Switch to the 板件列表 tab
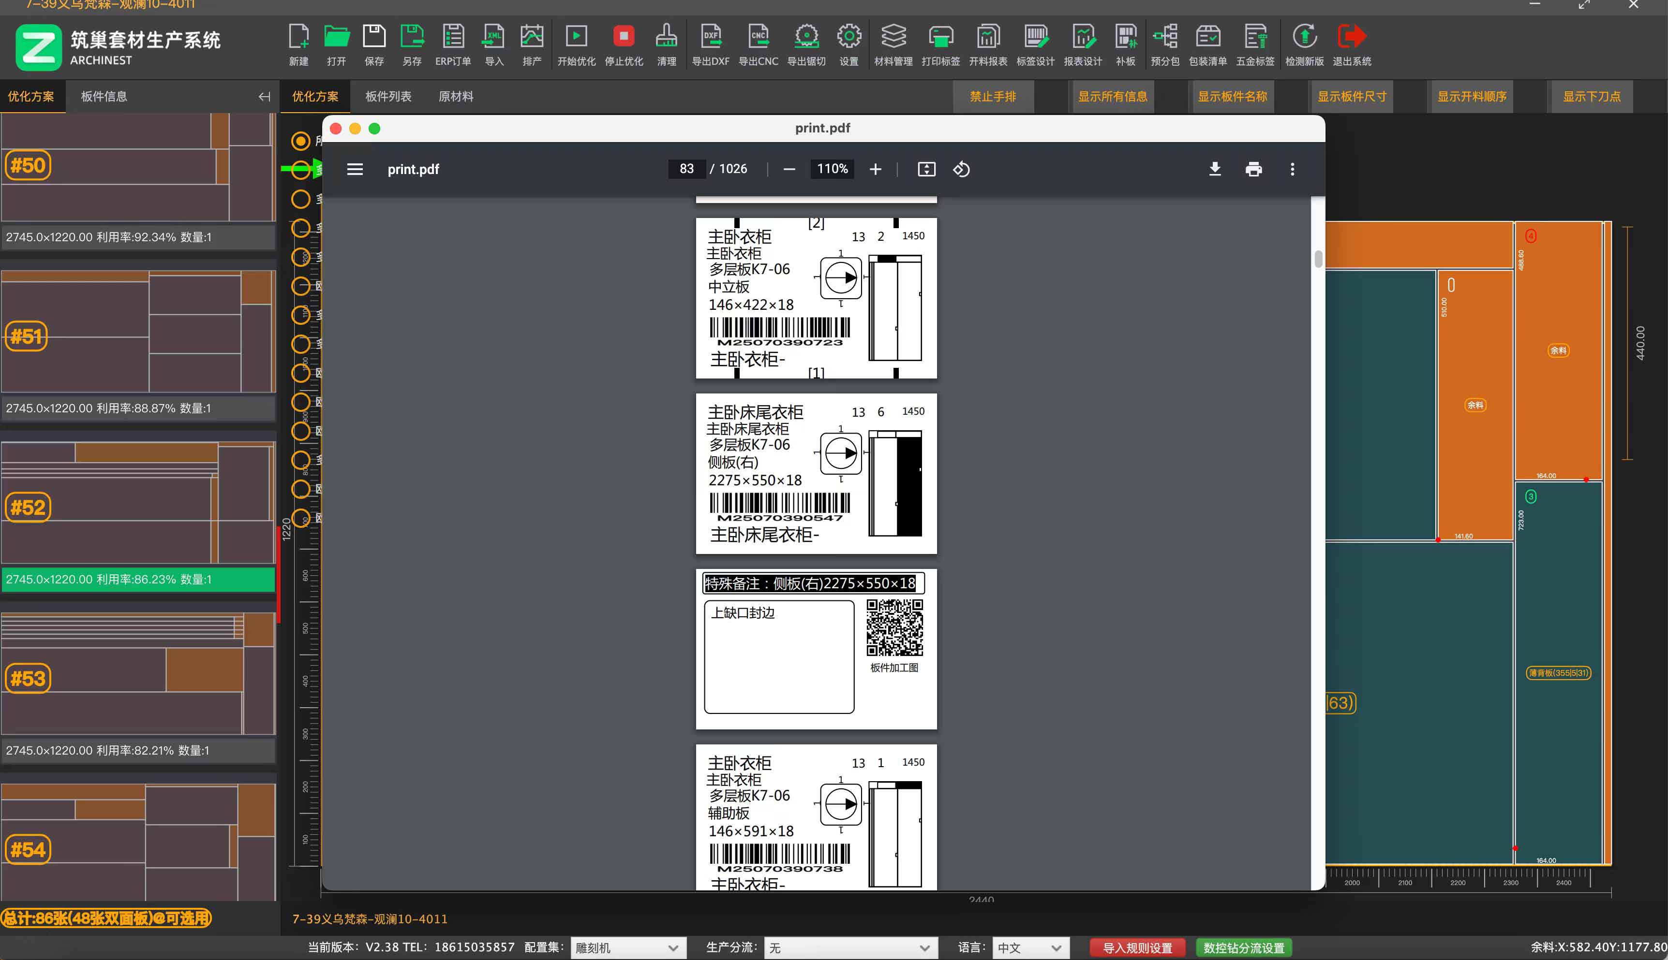 tap(388, 97)
